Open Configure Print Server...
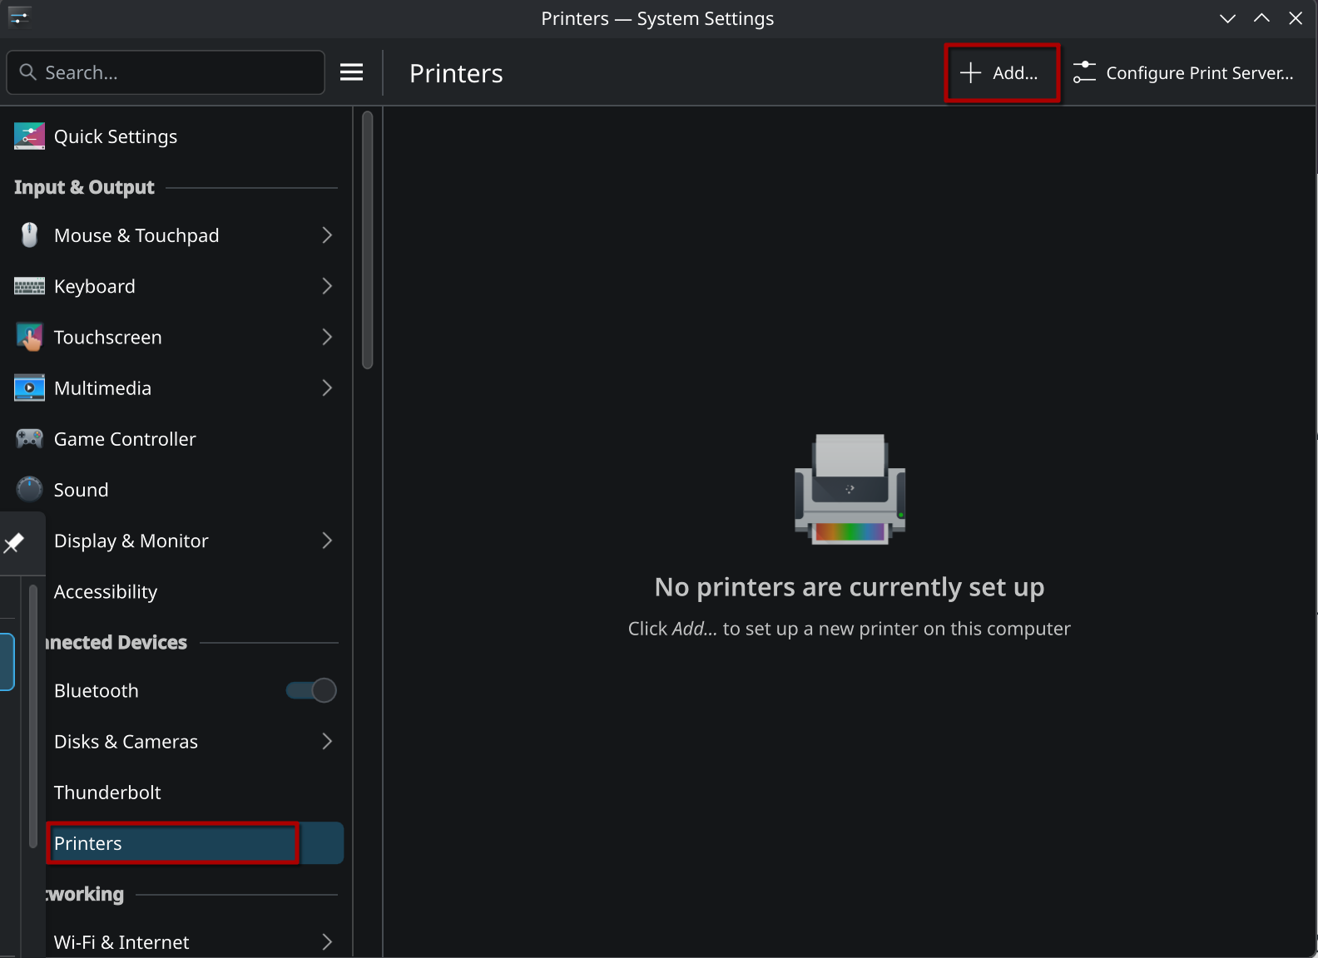The height and width of the screenshot is (958, 1318). tap(1183, 73)
